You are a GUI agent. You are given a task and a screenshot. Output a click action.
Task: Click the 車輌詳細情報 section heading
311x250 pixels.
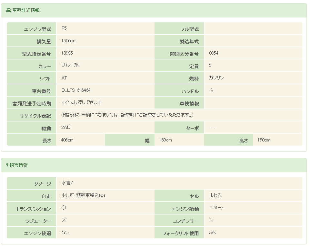coord(26,10)
